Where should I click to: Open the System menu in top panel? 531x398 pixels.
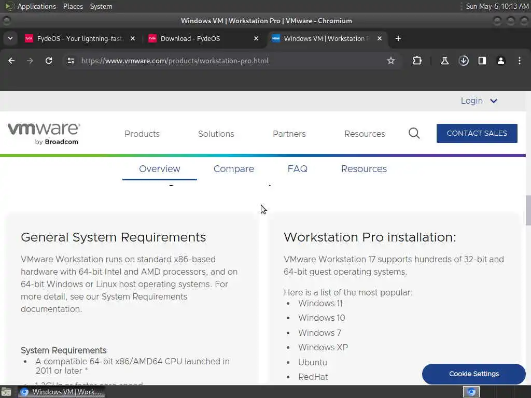[101, 6]
